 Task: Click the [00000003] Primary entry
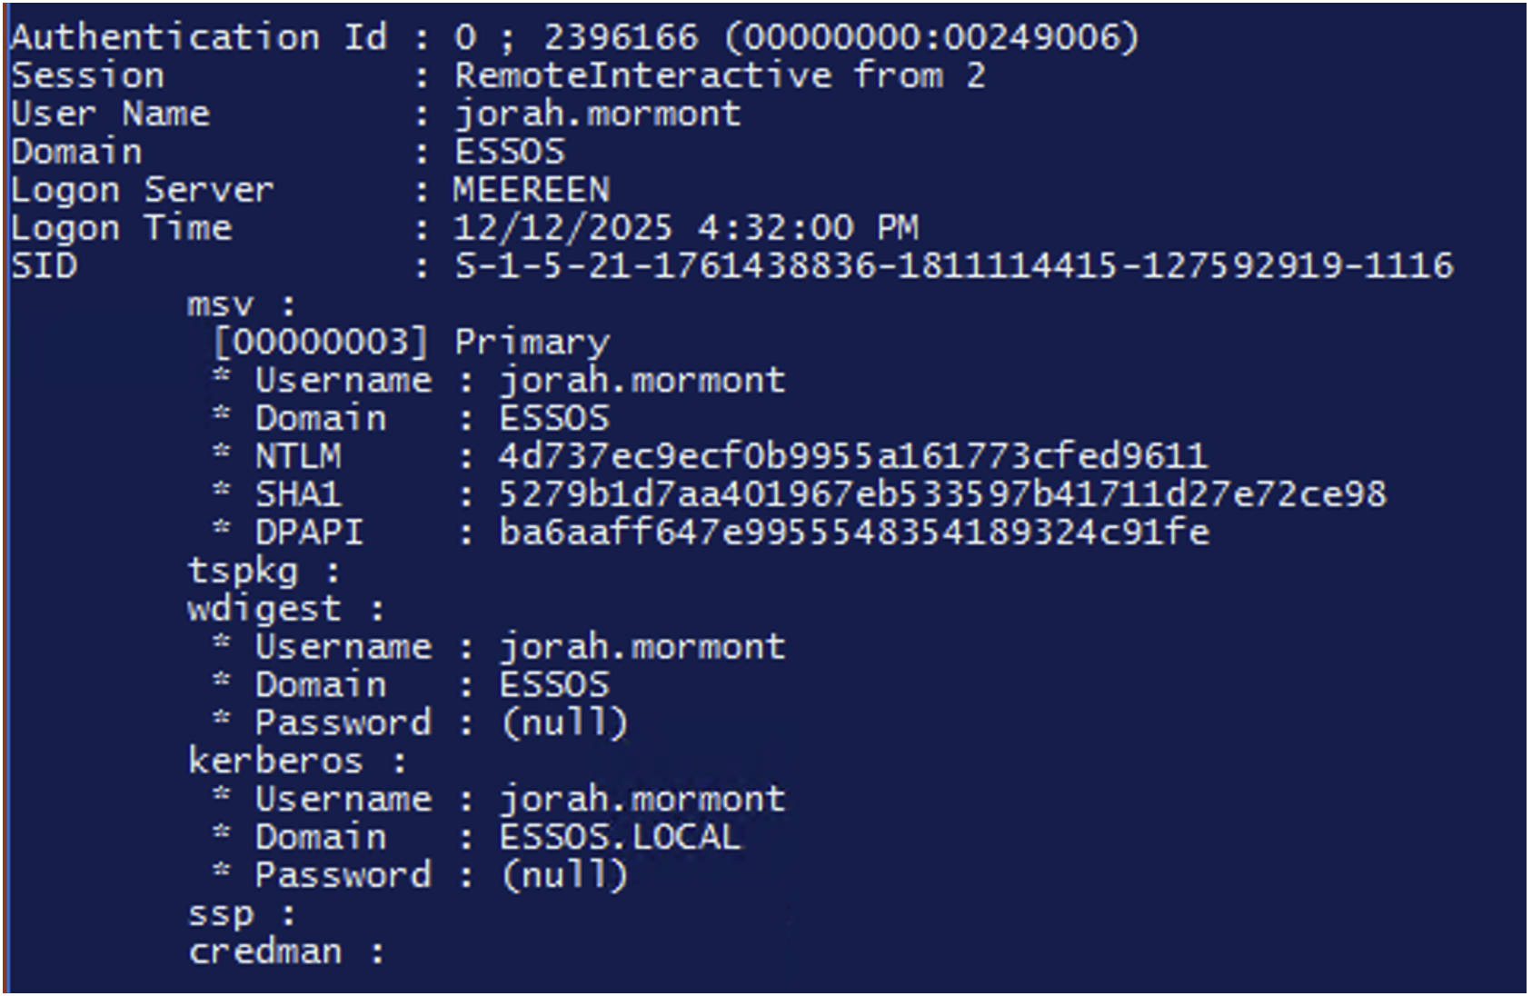tap(411, 343)
